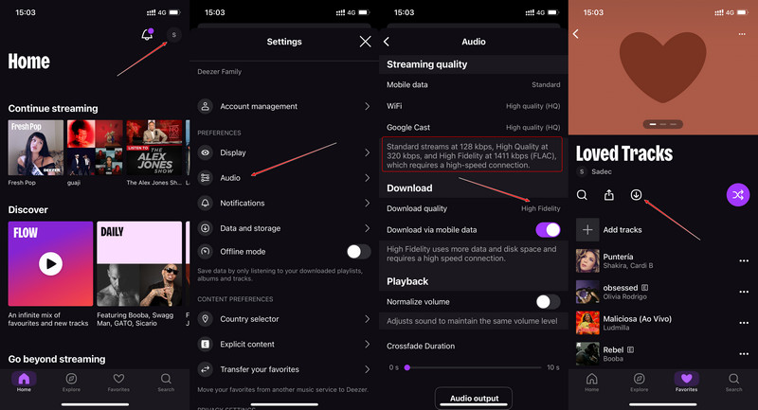Toggle Offline mode switch
Image resolution: width=758 pixels, height=410 pixels.
[359, 252]
